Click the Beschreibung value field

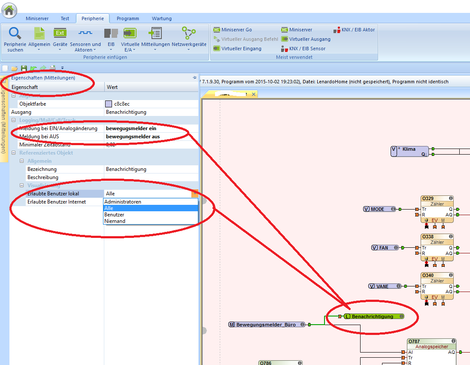click(151, 177)
